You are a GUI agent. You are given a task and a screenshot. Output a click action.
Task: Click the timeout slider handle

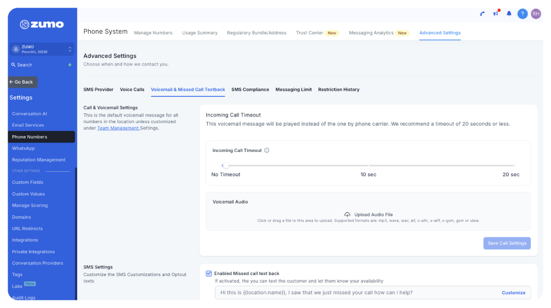(x=226, y=166)
